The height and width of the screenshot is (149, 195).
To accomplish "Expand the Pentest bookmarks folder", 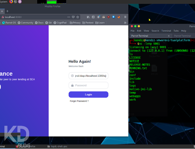I will (88, 23).
